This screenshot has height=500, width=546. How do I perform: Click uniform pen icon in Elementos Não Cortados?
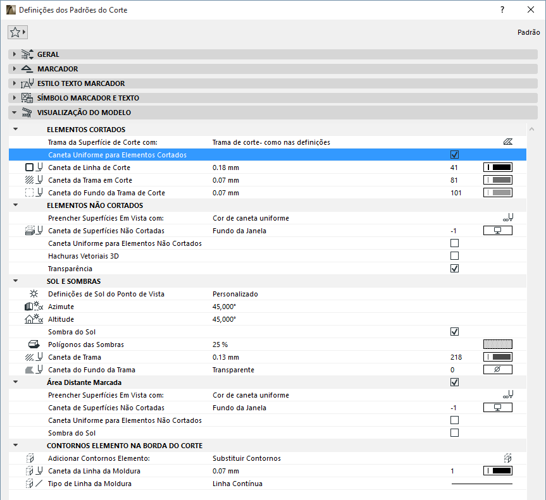508,218
